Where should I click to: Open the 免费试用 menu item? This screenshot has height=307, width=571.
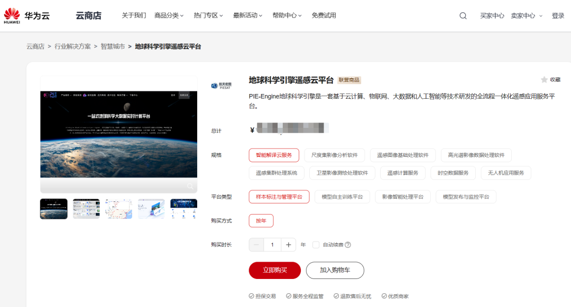[324, 16]
